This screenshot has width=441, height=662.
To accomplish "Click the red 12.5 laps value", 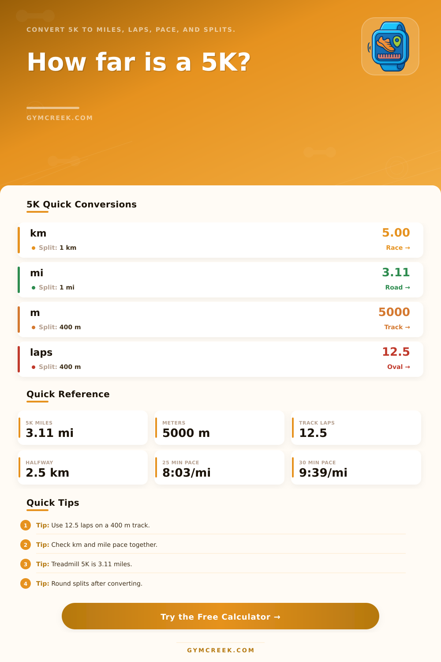I will click(x=396, y=352).
